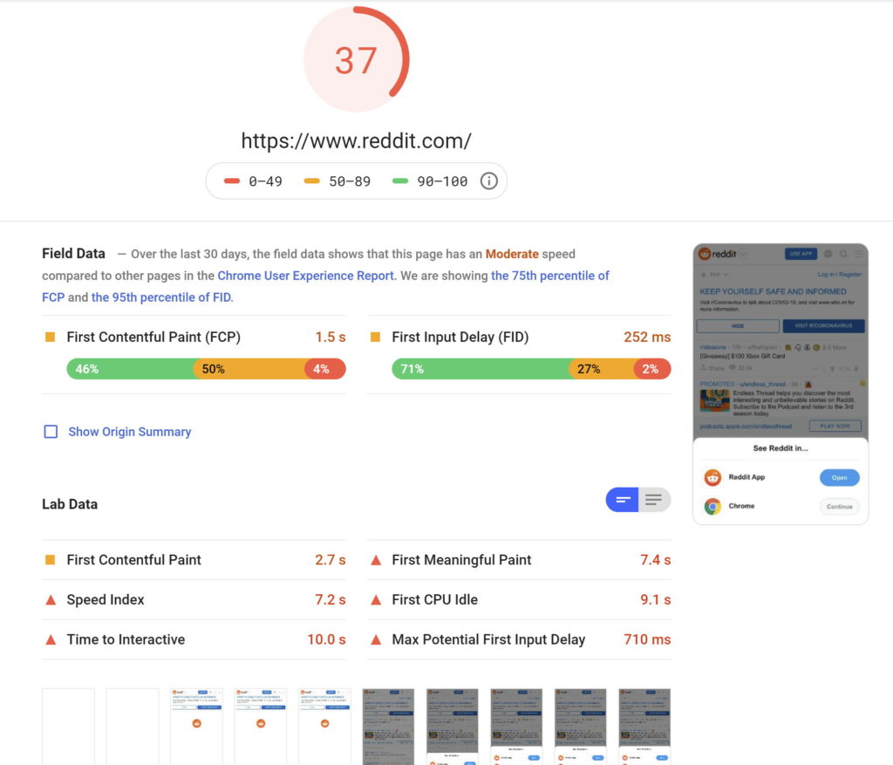This screenshot has width=893, height=765.
Task: Click the orange square beside First Contentful Paint (FCP)
Action: pos(50,338)
